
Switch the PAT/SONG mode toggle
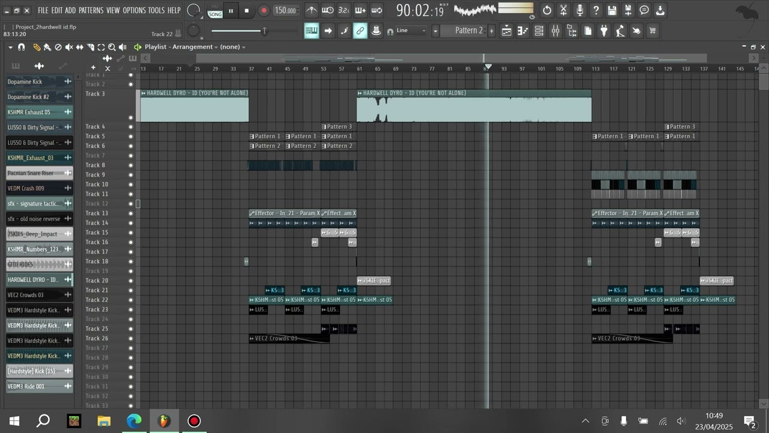pyautogui.click(x=215, y=11)
